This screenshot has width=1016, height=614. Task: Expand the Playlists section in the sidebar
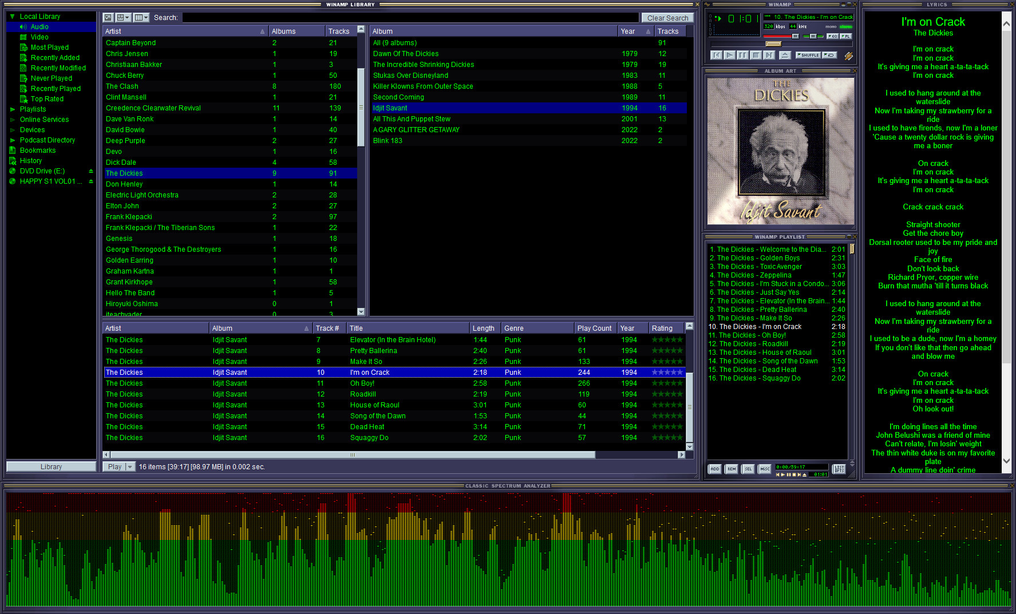13,109
